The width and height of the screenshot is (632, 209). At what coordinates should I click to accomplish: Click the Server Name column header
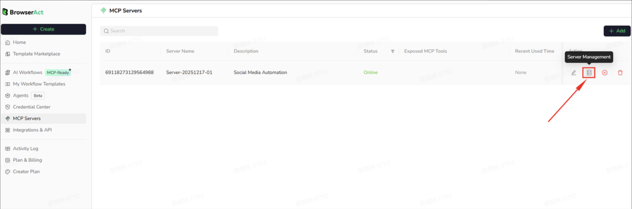click(x=180, y=51)
